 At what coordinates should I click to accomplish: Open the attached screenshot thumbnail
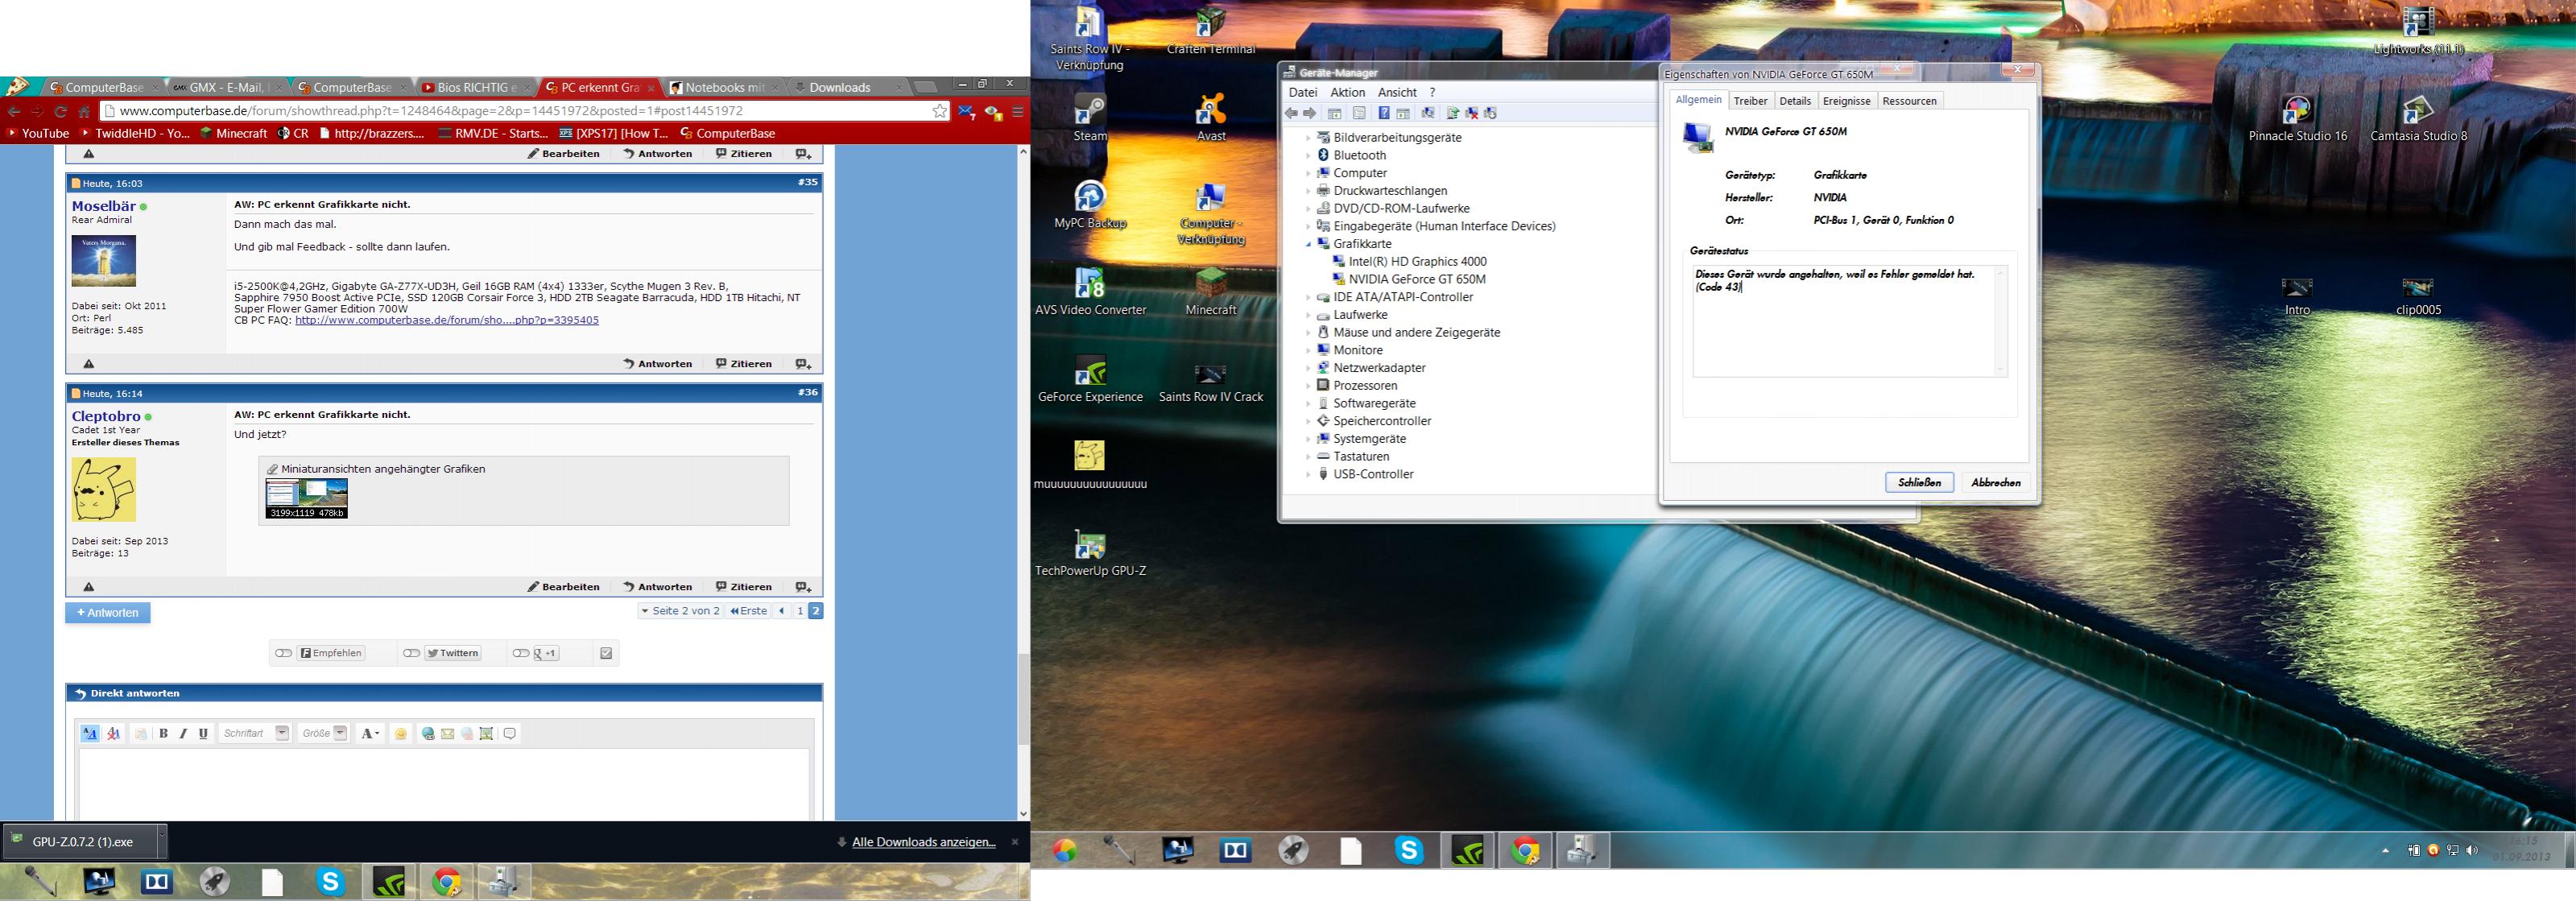click(x=306, y=497)
